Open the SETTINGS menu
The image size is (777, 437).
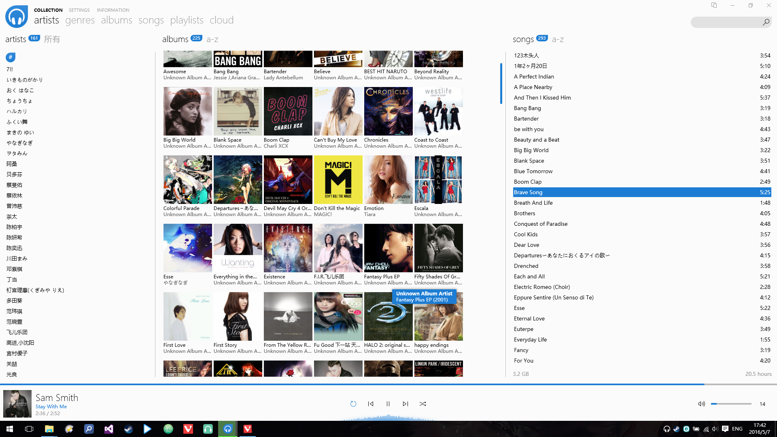click(79, 10)
